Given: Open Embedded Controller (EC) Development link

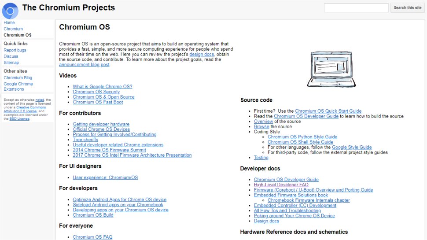Looking at the screenshot, I should click(x=295, y=205).
